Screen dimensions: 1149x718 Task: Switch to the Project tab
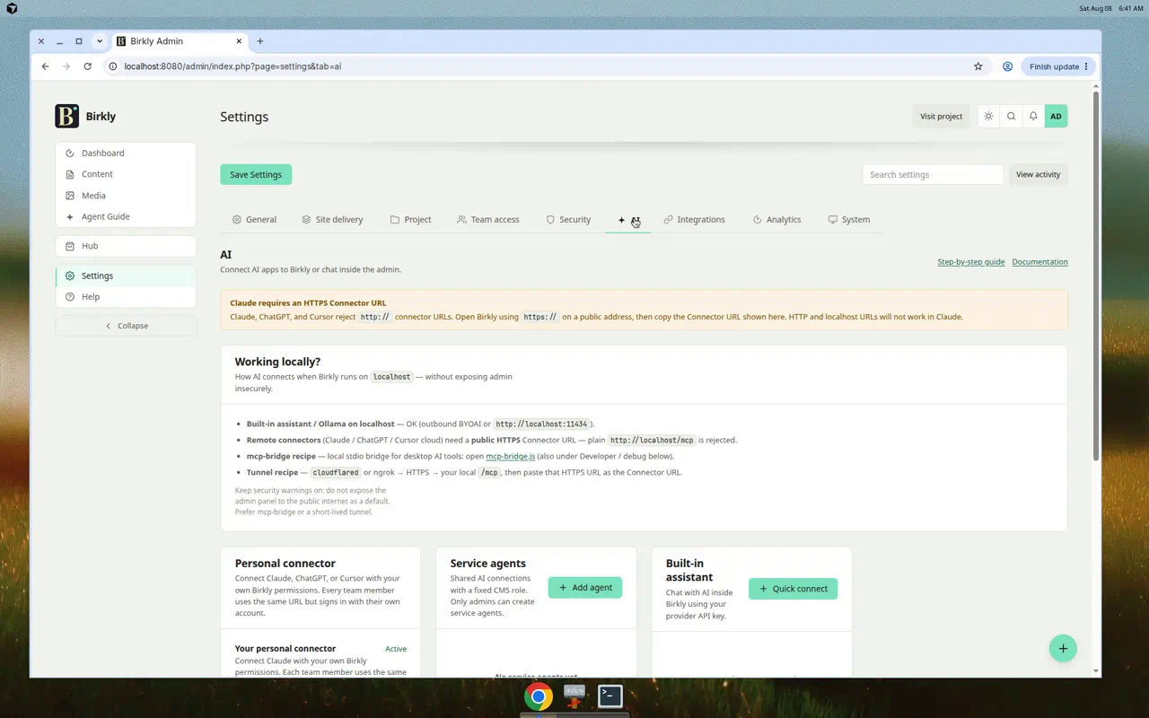coord(410,220)
